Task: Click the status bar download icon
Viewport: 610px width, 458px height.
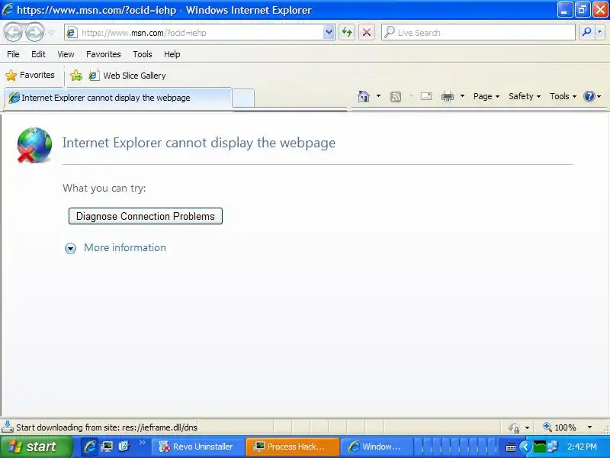Action: click(8, 427)
